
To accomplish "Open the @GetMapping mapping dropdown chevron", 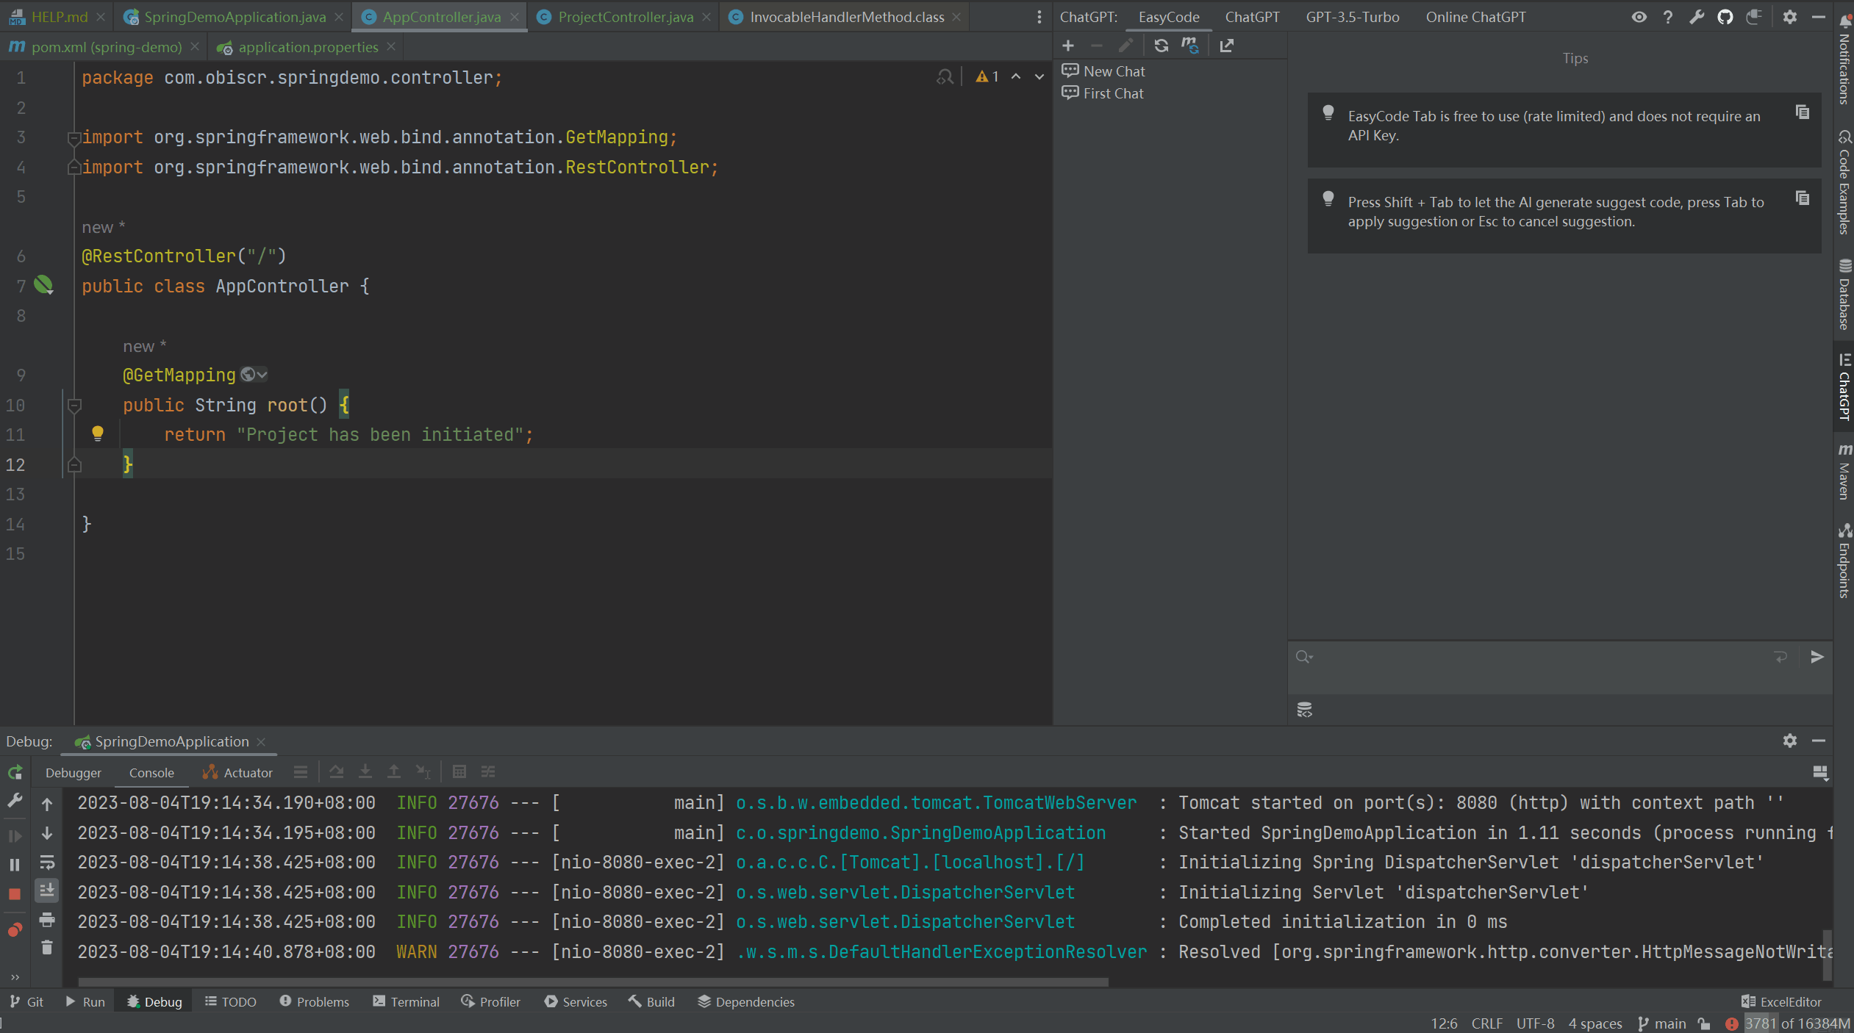I will coord(262,375).
